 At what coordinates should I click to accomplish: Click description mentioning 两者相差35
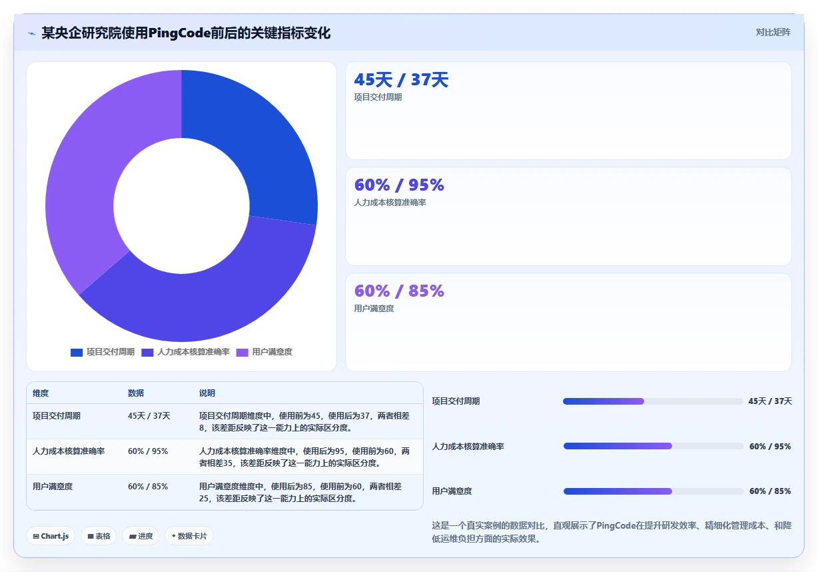(304, 457)
